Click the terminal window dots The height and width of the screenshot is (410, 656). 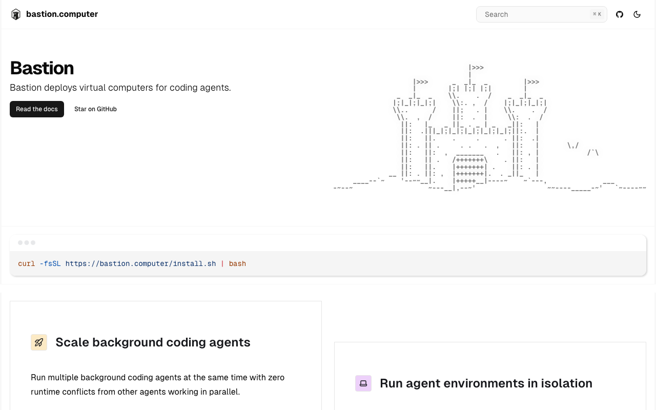(27, 243)
